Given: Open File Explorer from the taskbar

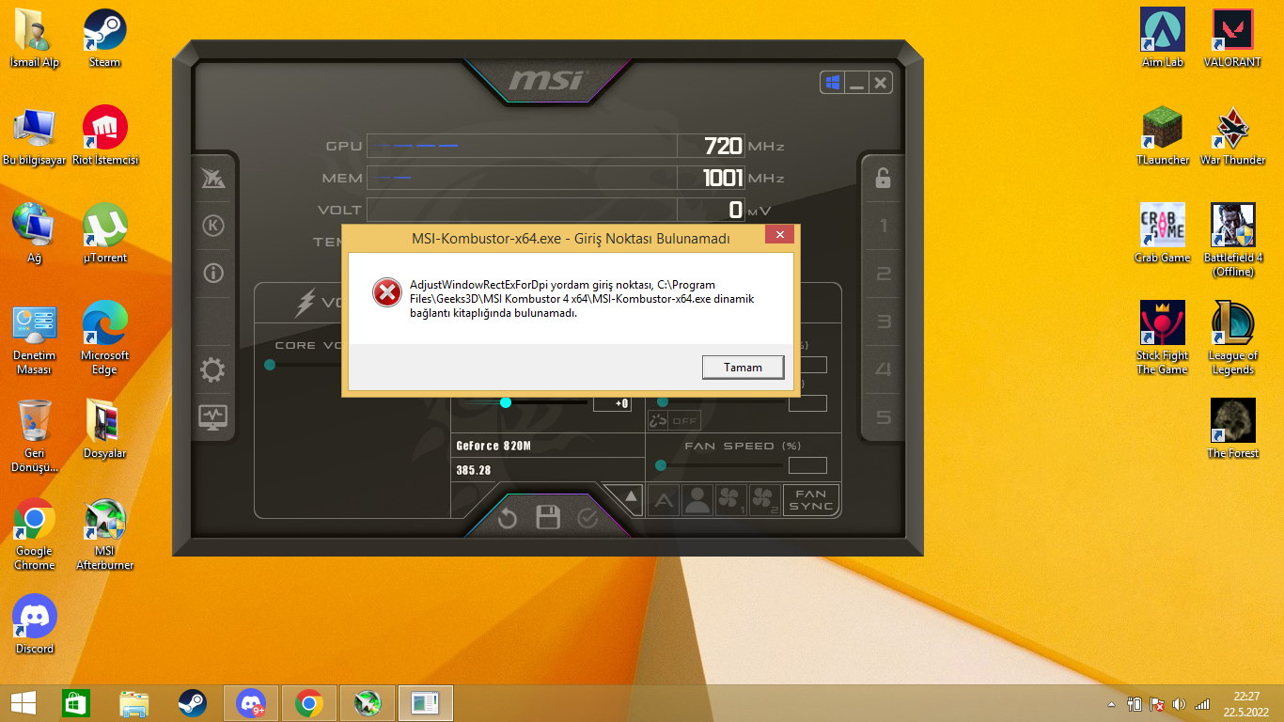Looking at the screenshot, I should (x=134, y=702).
